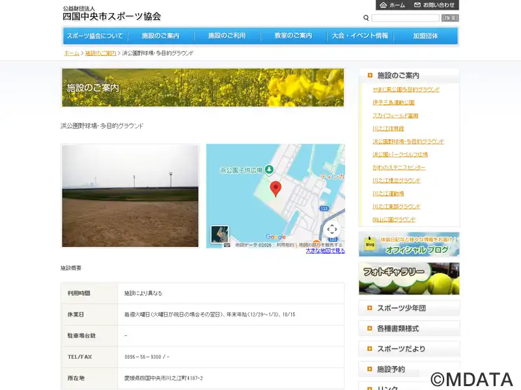
Task: Click the home icon in the header
Action: [x=383, y=5]
